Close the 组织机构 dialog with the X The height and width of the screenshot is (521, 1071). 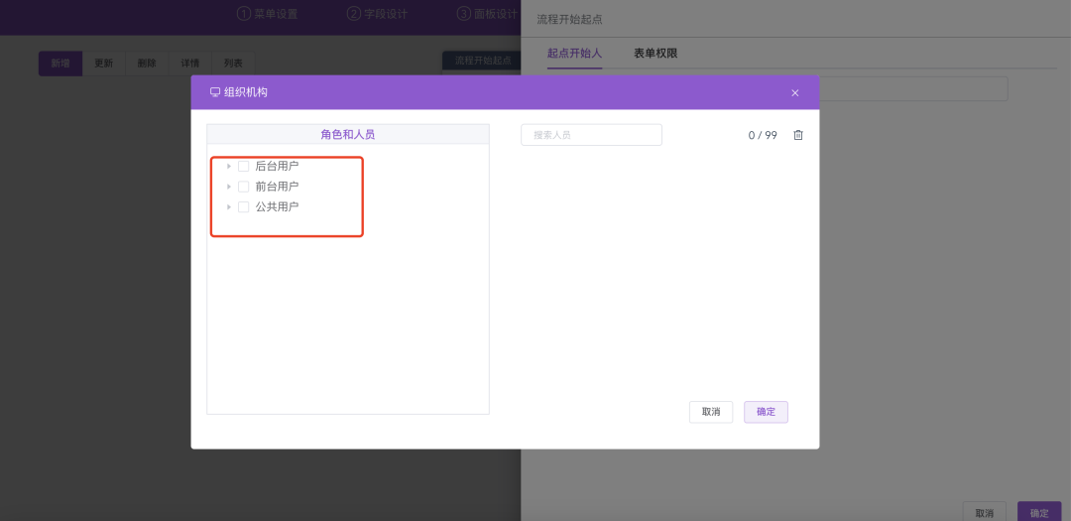pyautogui.click(x=794, y=92)
